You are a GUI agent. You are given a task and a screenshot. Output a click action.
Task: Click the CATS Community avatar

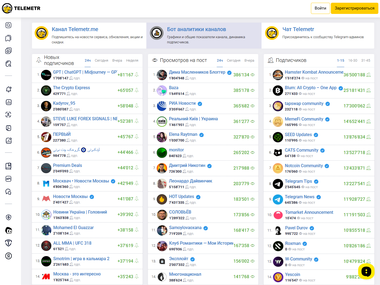tap(278, 153)
